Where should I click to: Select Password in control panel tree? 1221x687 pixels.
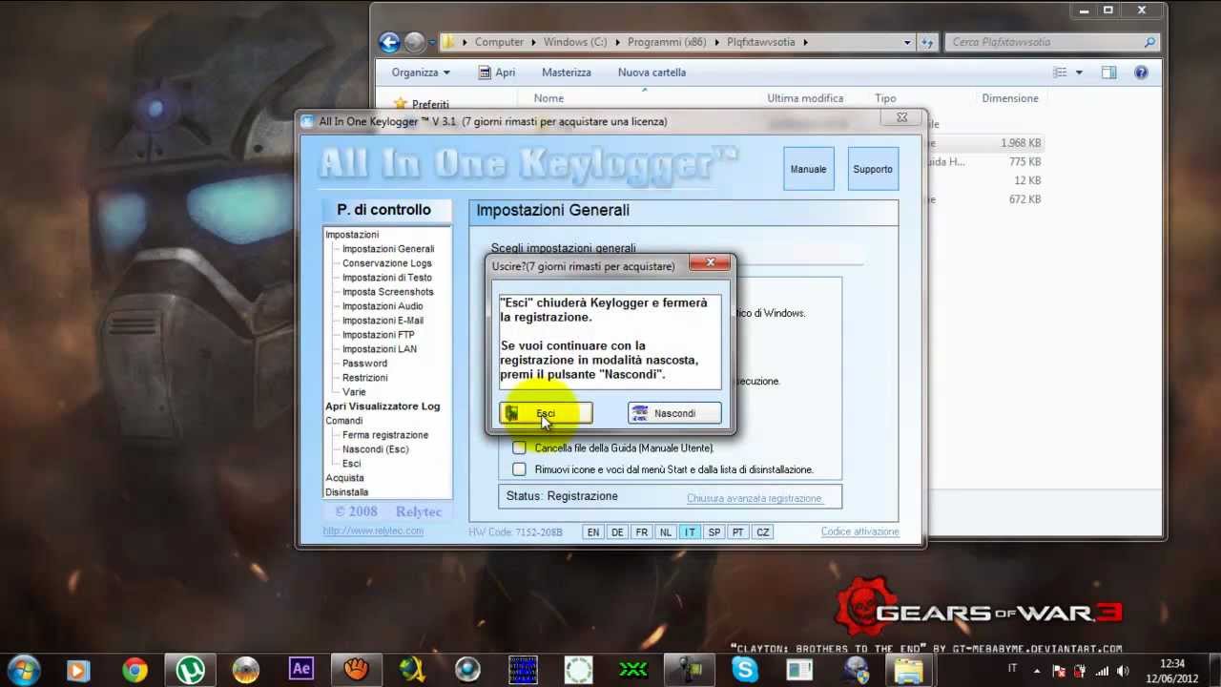[364, 364]
